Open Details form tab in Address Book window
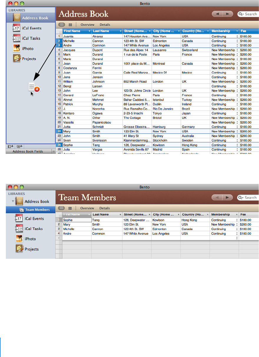 pos(105,25)
